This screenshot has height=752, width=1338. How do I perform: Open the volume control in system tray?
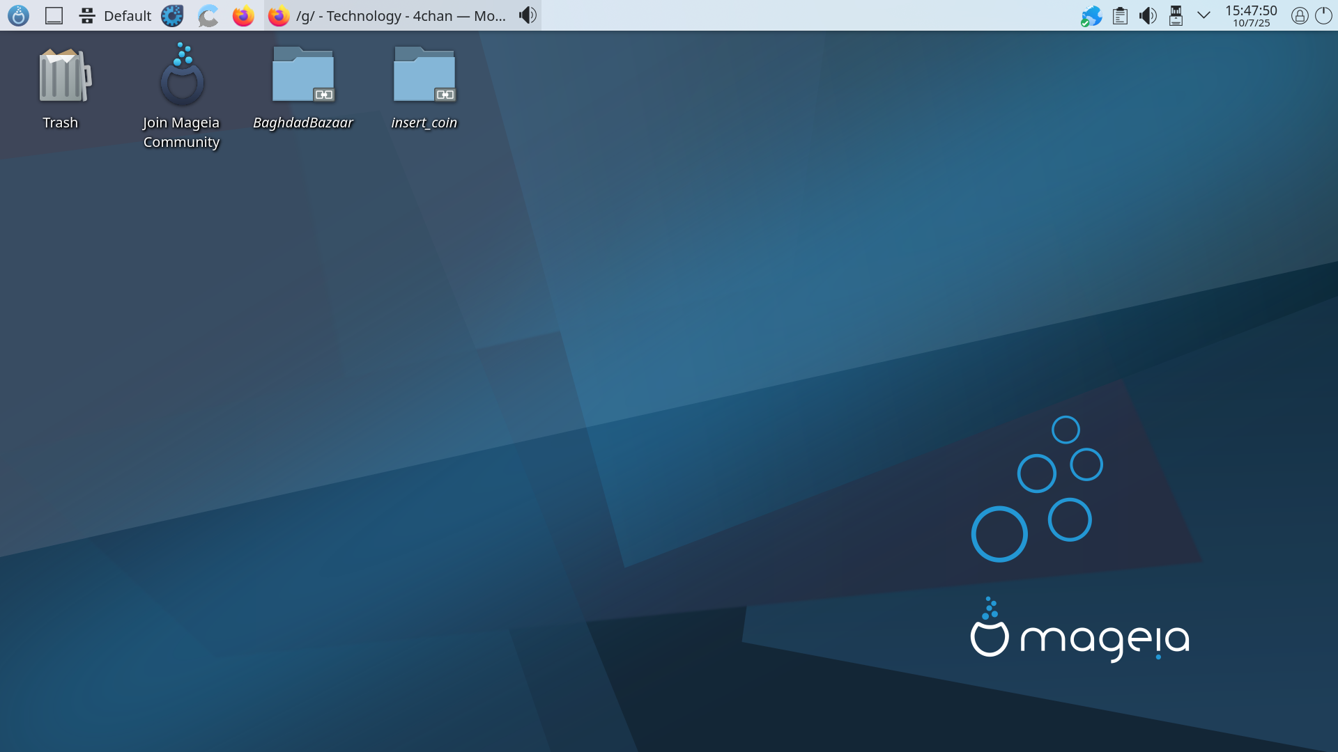point(1148,15)
